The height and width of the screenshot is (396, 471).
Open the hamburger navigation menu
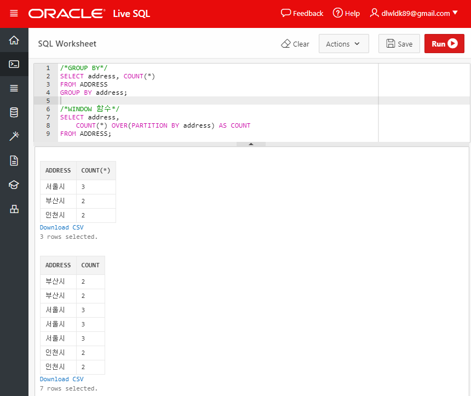[14, 14]
